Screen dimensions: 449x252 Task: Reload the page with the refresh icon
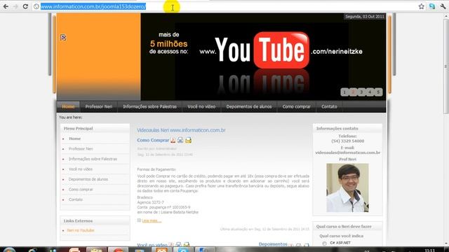tap(25, 6)
